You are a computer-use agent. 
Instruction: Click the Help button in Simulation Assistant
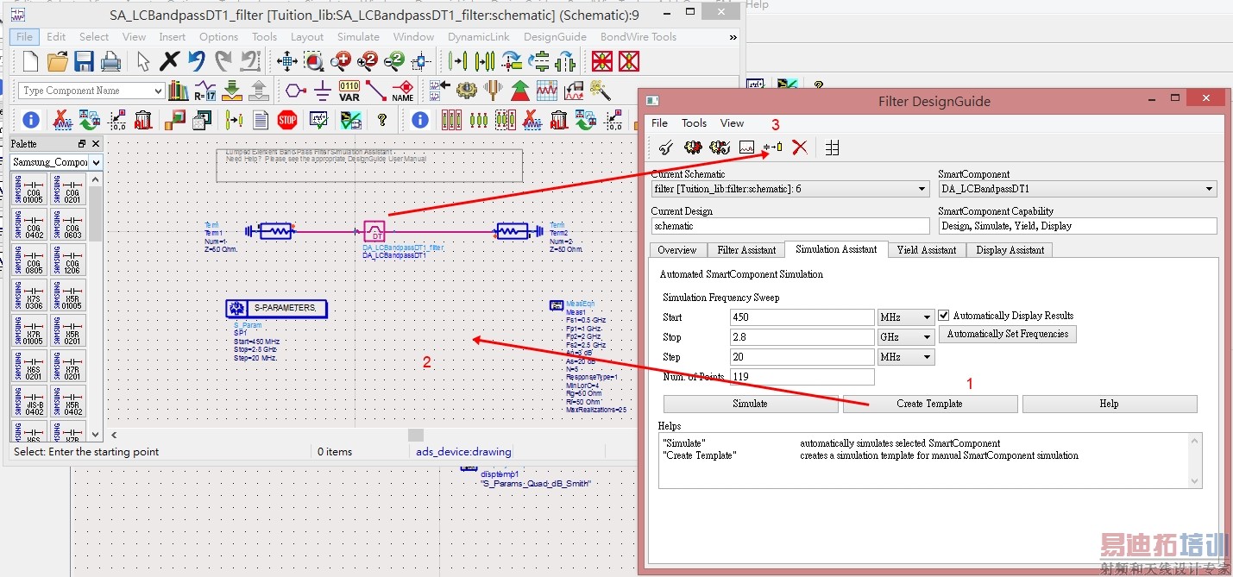pos(1110,404)
